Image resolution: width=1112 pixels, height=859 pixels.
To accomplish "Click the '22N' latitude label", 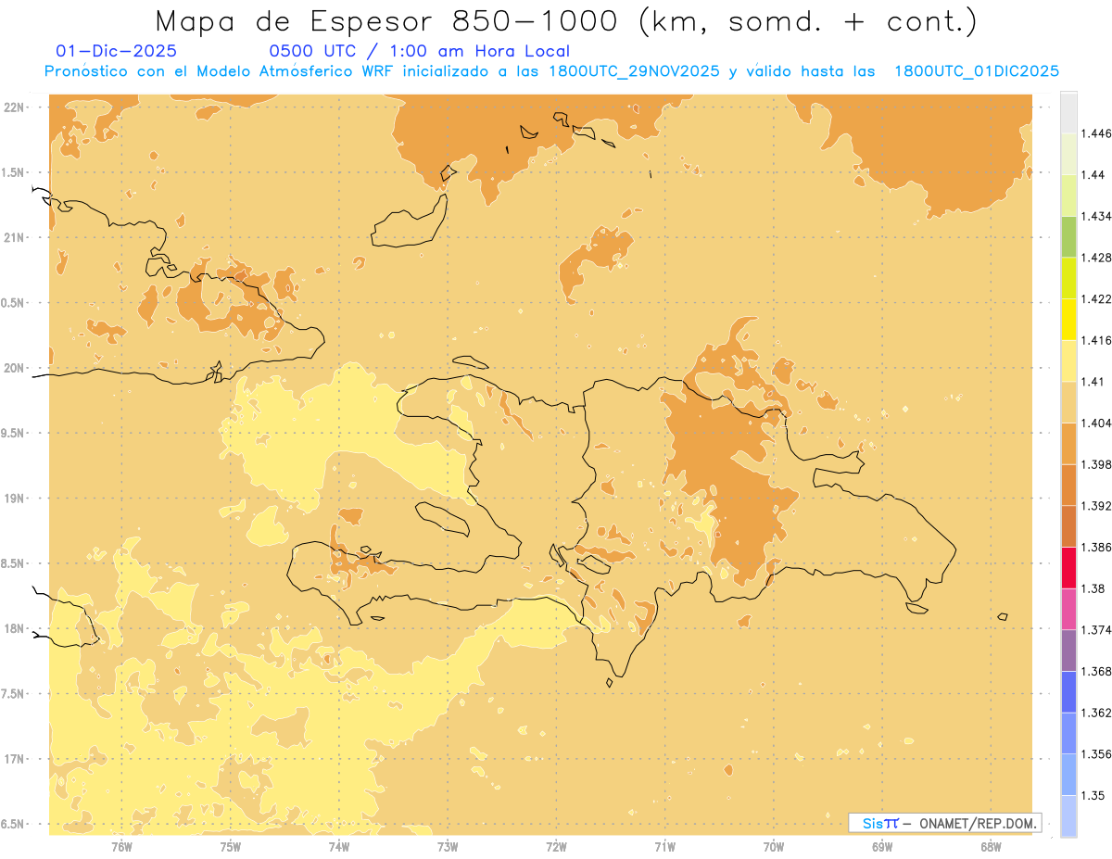I will click(x=14, y=107).
